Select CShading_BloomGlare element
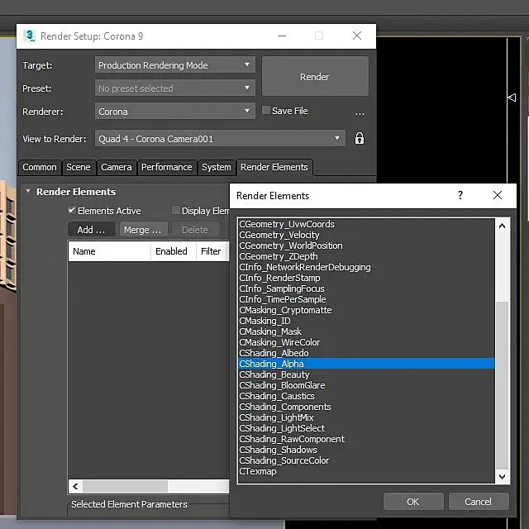Viewport: 529px width, 529px height. [x=366, y=385]
